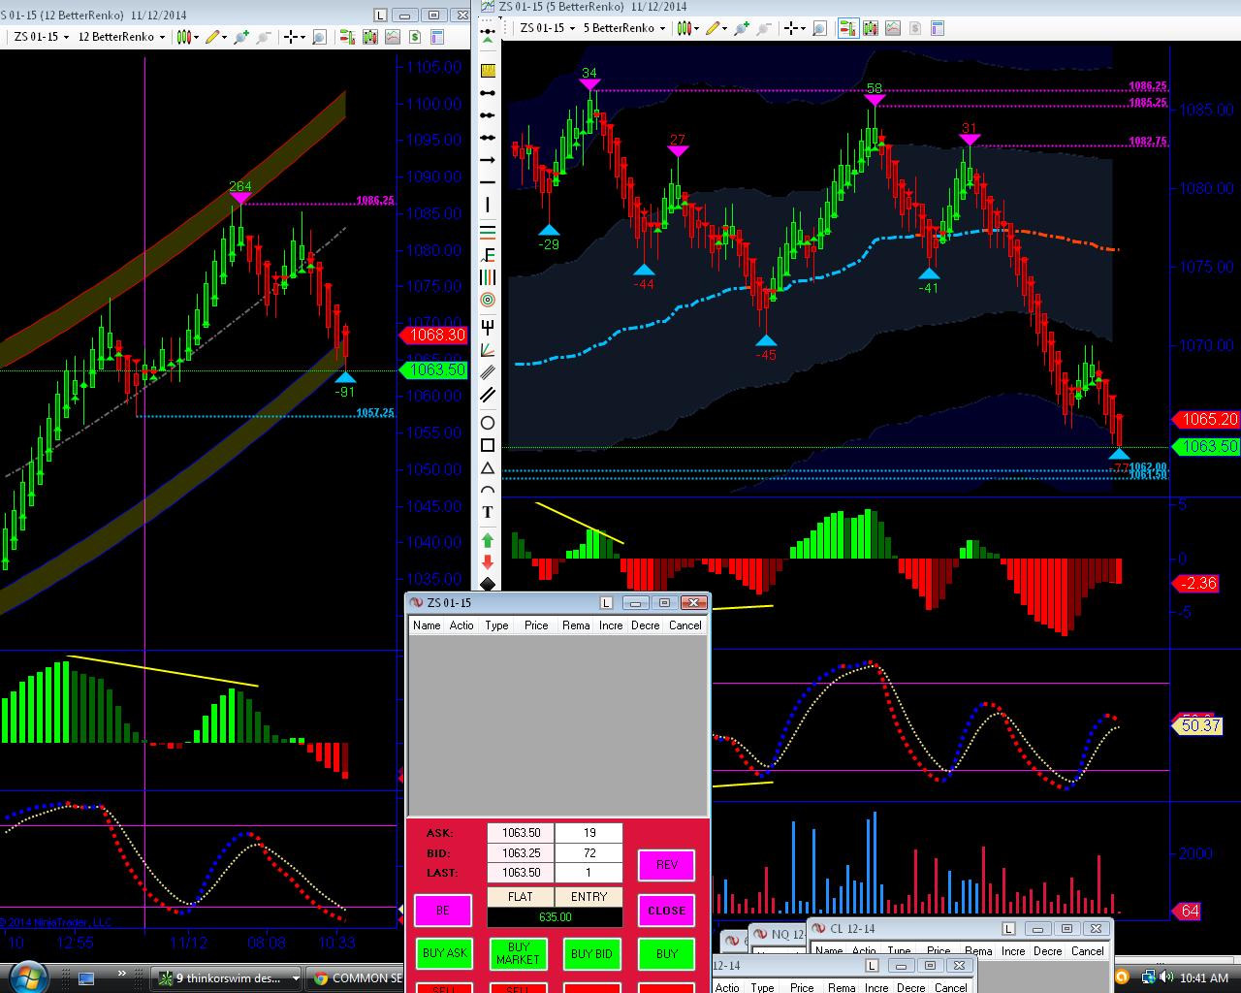
Task: Select the ruler tool in the drawing sidebar
Action: (x=488, y=71)
